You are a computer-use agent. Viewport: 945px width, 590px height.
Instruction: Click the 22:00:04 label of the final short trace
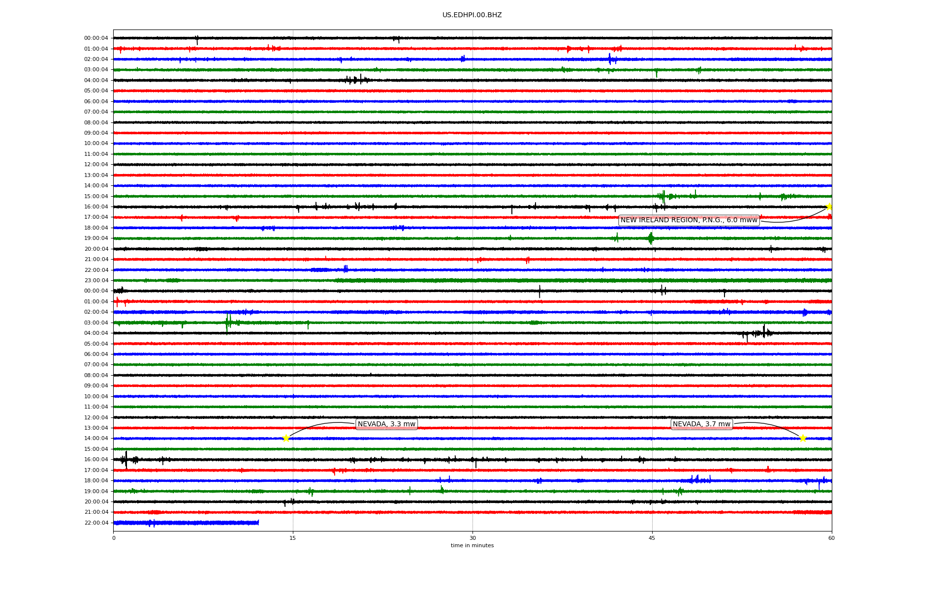(x=96, y=523)
